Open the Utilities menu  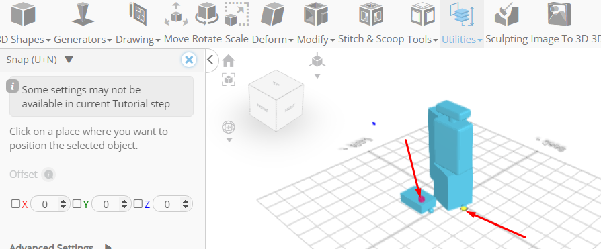pyautogui.click(x=461, y=23)
